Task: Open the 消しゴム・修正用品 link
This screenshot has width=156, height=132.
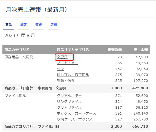Action: pyautogui.click(x=73, y=75)
